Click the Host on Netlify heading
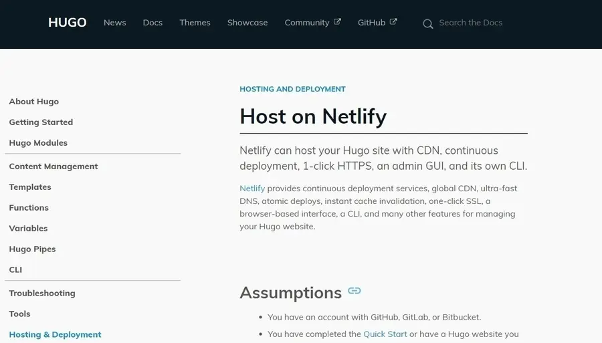Screen dimensions: 602x343 pos(313,116)
